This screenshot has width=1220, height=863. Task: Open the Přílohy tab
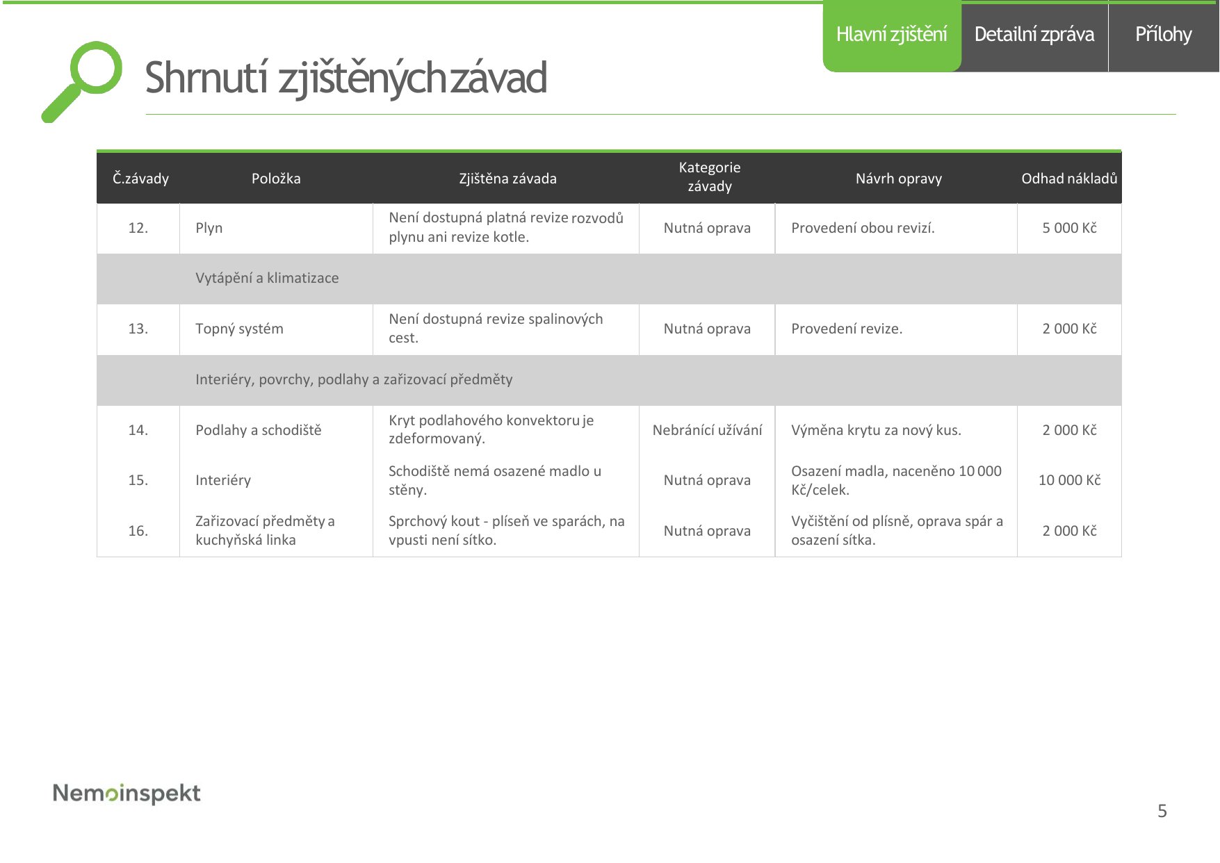point(1164,35)
